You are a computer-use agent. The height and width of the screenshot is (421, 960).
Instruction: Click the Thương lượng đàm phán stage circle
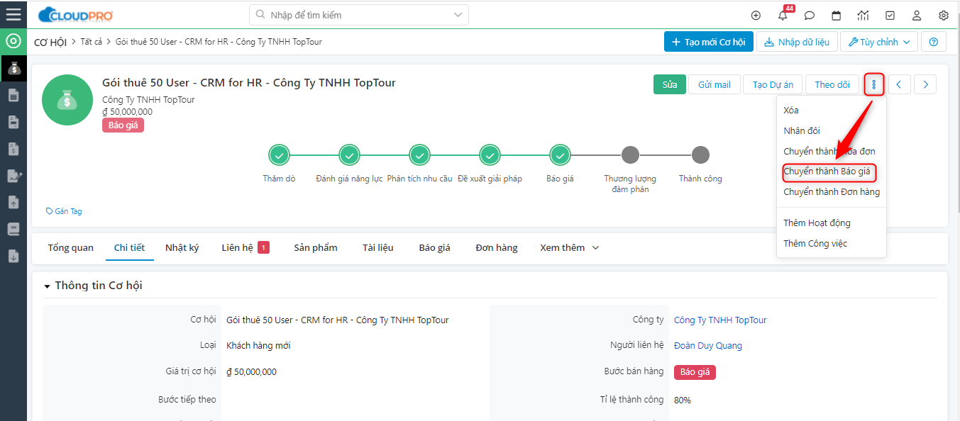coord(630,155)
